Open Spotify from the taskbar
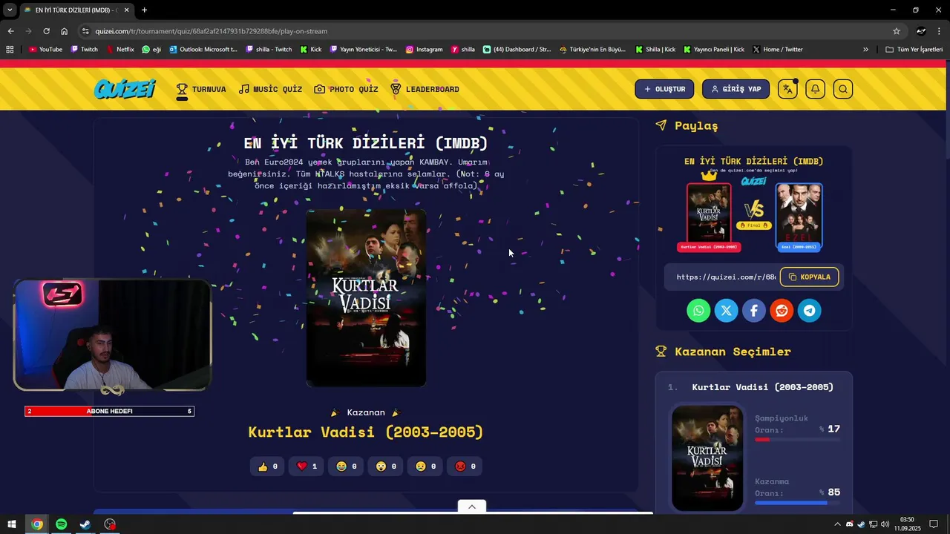 (x=61, y=524)
